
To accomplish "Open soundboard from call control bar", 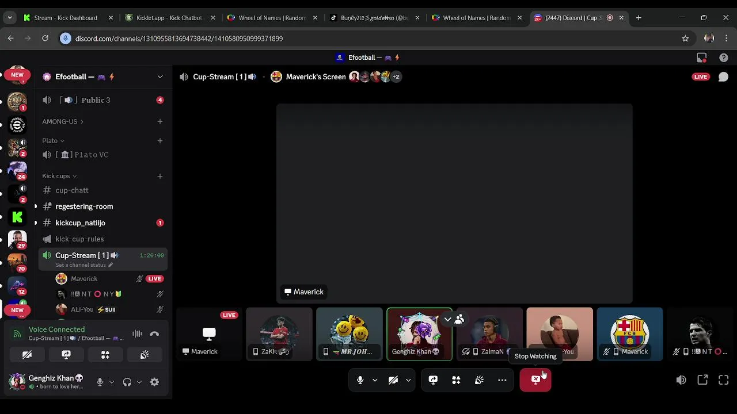I will click(x=479, y=380).
